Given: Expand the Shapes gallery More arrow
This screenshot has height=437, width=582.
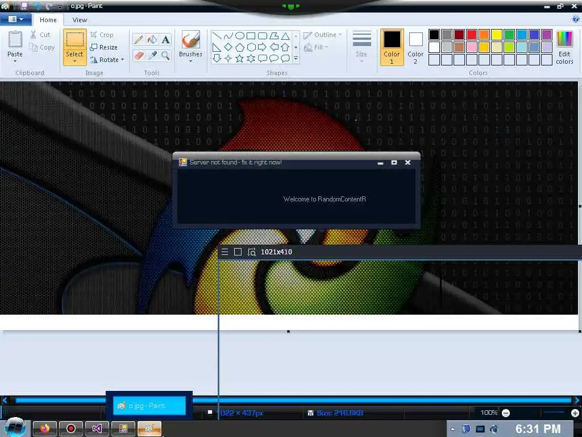Looking at the screenshot, I should [296, 59].
